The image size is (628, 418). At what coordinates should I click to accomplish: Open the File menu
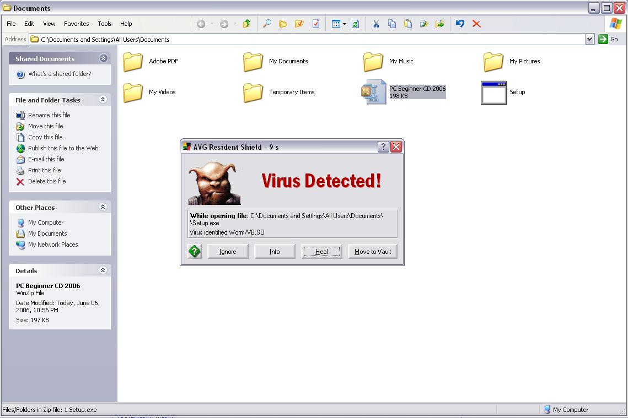point(11,24)
